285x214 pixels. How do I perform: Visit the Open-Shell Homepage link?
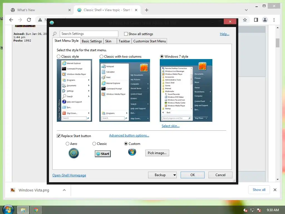tap(69, 175)
